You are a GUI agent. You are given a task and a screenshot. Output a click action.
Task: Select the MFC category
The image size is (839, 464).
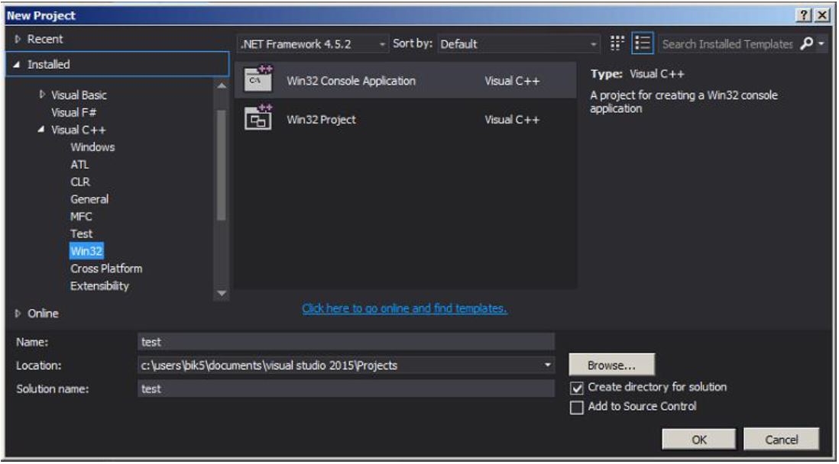[81, 217]
